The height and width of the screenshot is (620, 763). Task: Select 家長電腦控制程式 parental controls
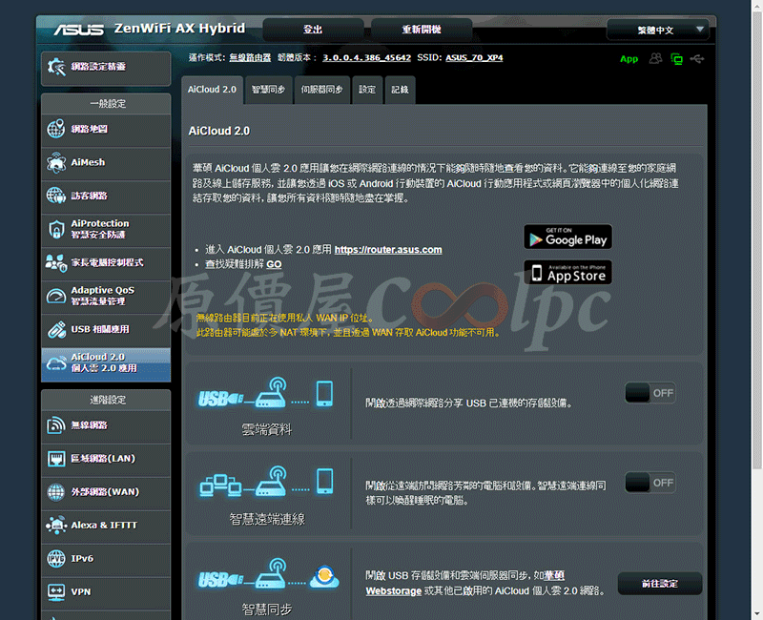click(x=106, y=263)
